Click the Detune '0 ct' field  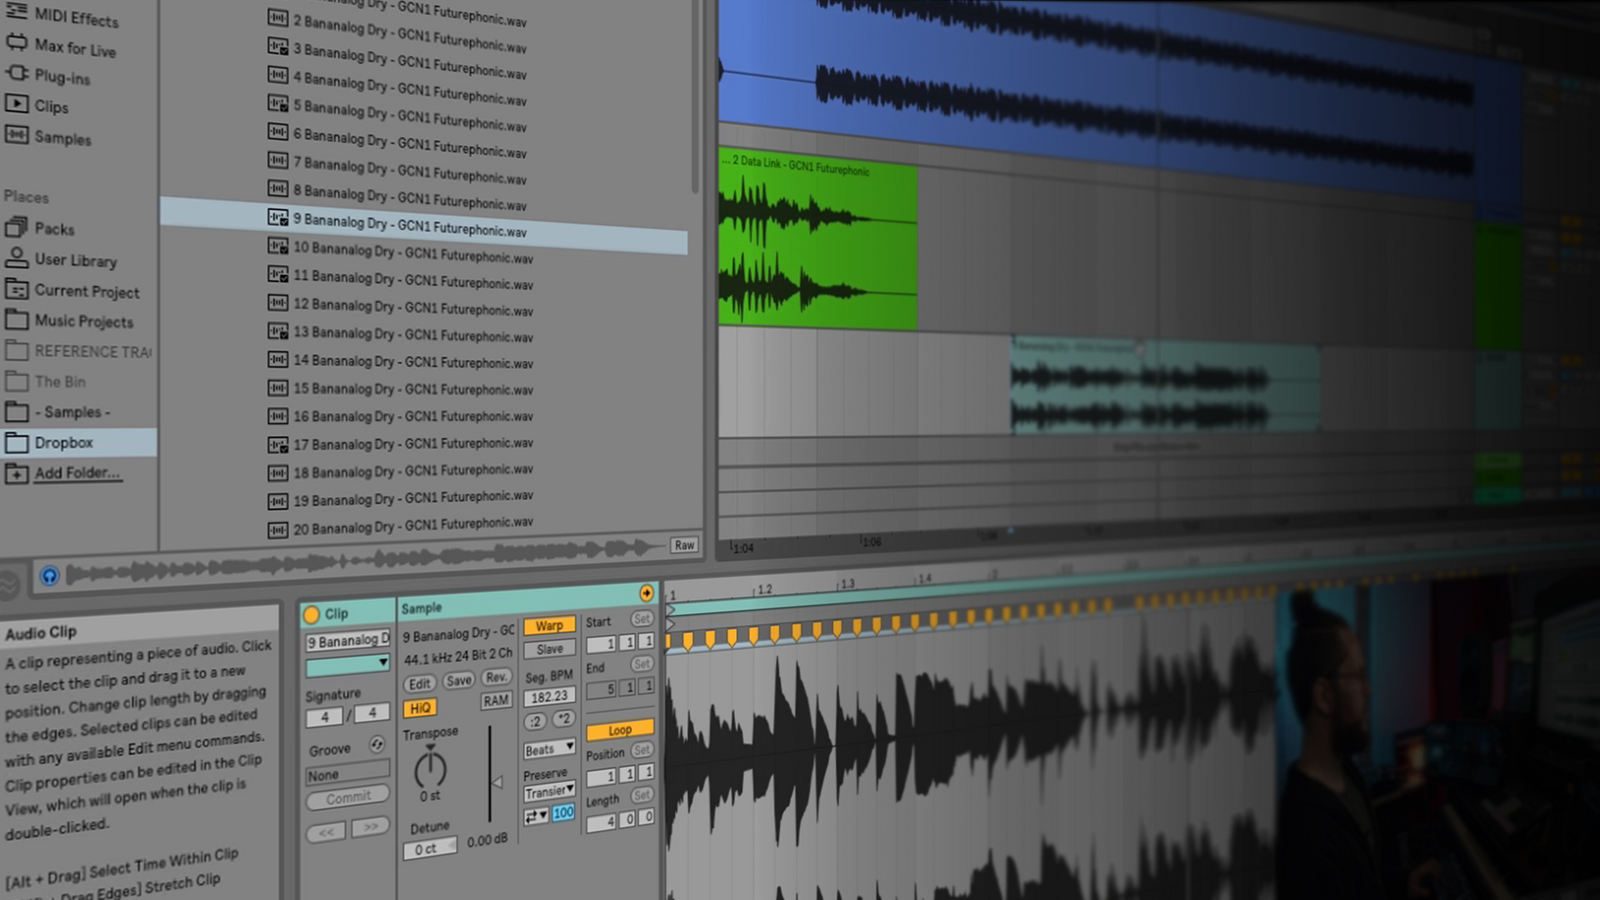(x=429, y=848)
